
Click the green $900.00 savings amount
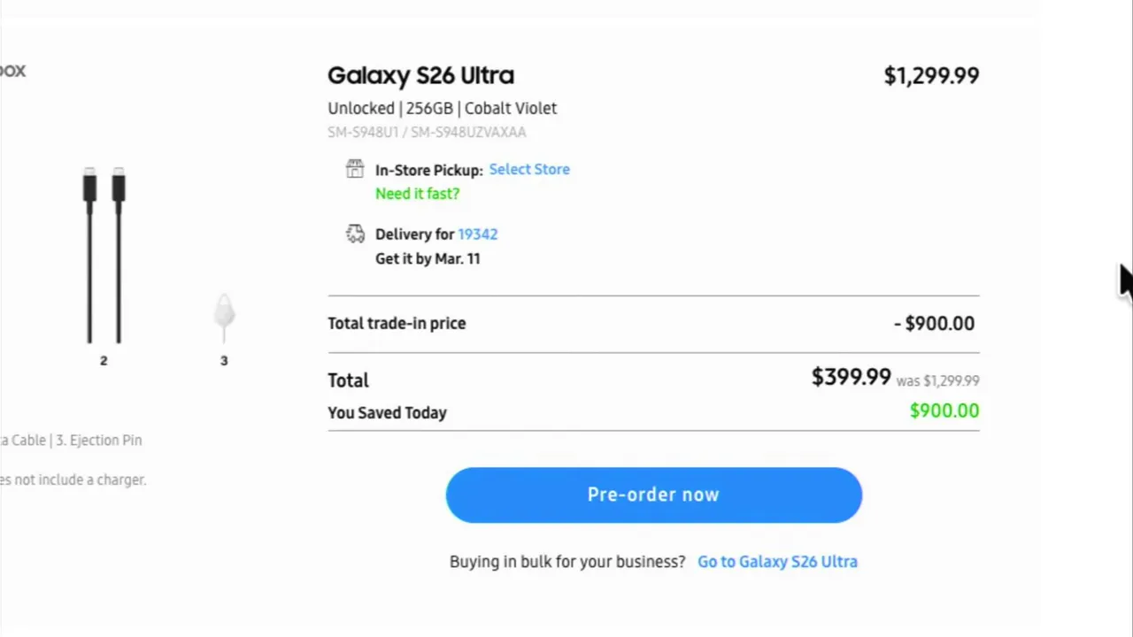coord(944,411)
